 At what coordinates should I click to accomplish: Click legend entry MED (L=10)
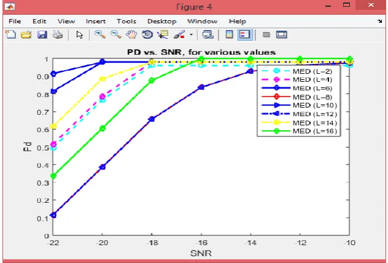point(299,105)
